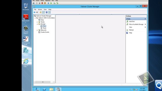Go forward with the gray arrow
162x91 pixels.
pyautogui.click(x=37, y=12)
